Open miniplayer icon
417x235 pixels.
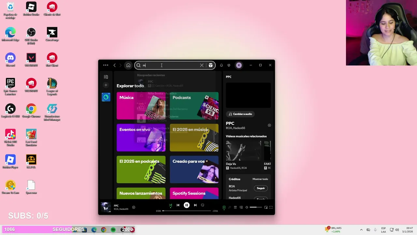click(266, 207)
